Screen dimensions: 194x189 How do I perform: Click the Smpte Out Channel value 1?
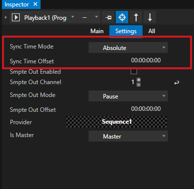(x=133, y=82)
